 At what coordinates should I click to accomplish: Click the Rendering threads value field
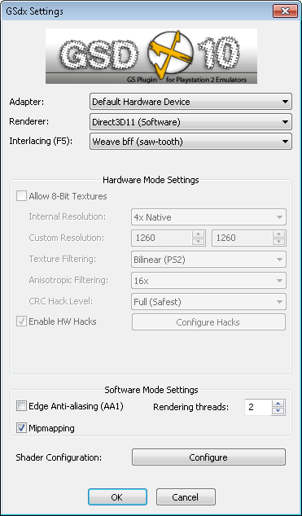[258, 408]
